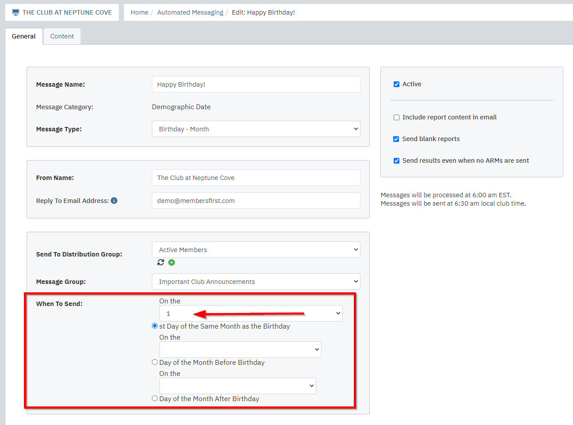Screen dimensions: 573x425
Task: Switch to the Content tab
Action: pyautogui.click(x=62, y=36)
